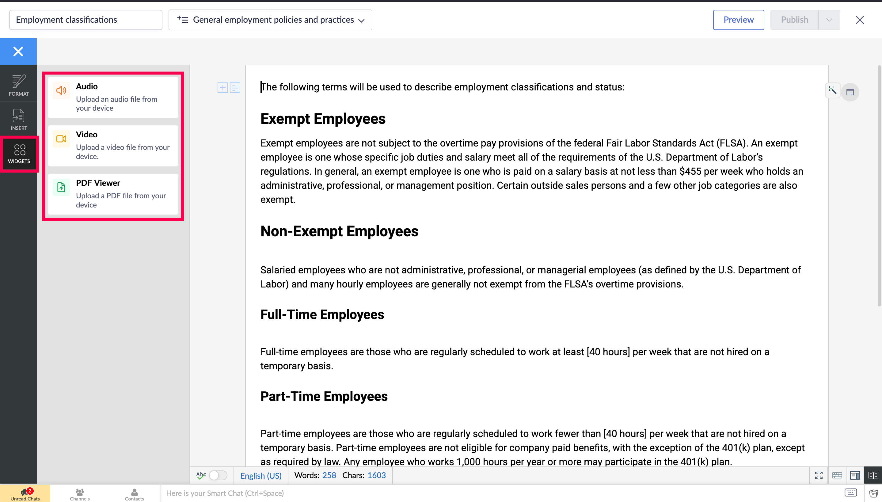The image size is (882, 502).
Task: Click the Employment classifications title field
Action: (x=86, y=20)
